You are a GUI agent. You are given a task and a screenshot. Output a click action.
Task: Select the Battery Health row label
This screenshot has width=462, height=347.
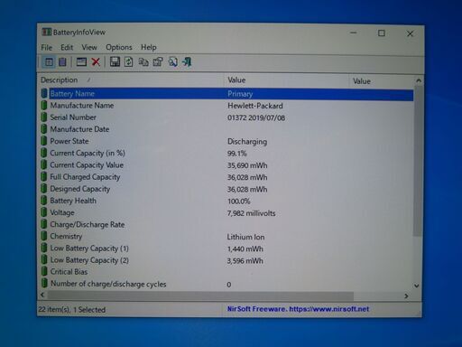(73, 201)
